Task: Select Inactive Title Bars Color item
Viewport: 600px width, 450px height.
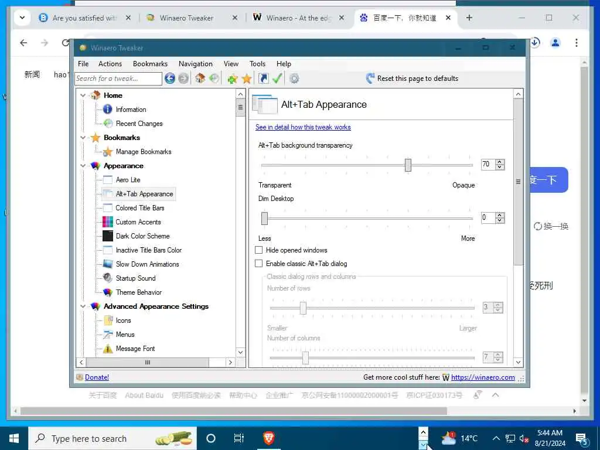Action: coord(148,250)
